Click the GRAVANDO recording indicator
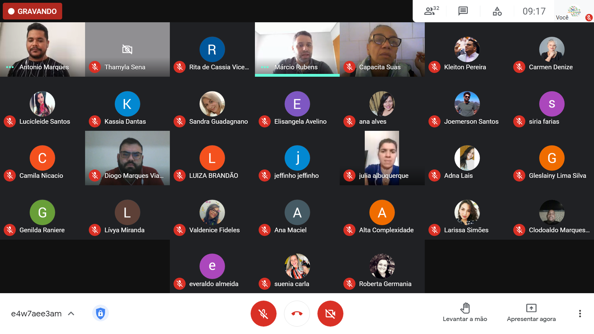The height and width of the screenshot is (334, 594). [32, 11]
